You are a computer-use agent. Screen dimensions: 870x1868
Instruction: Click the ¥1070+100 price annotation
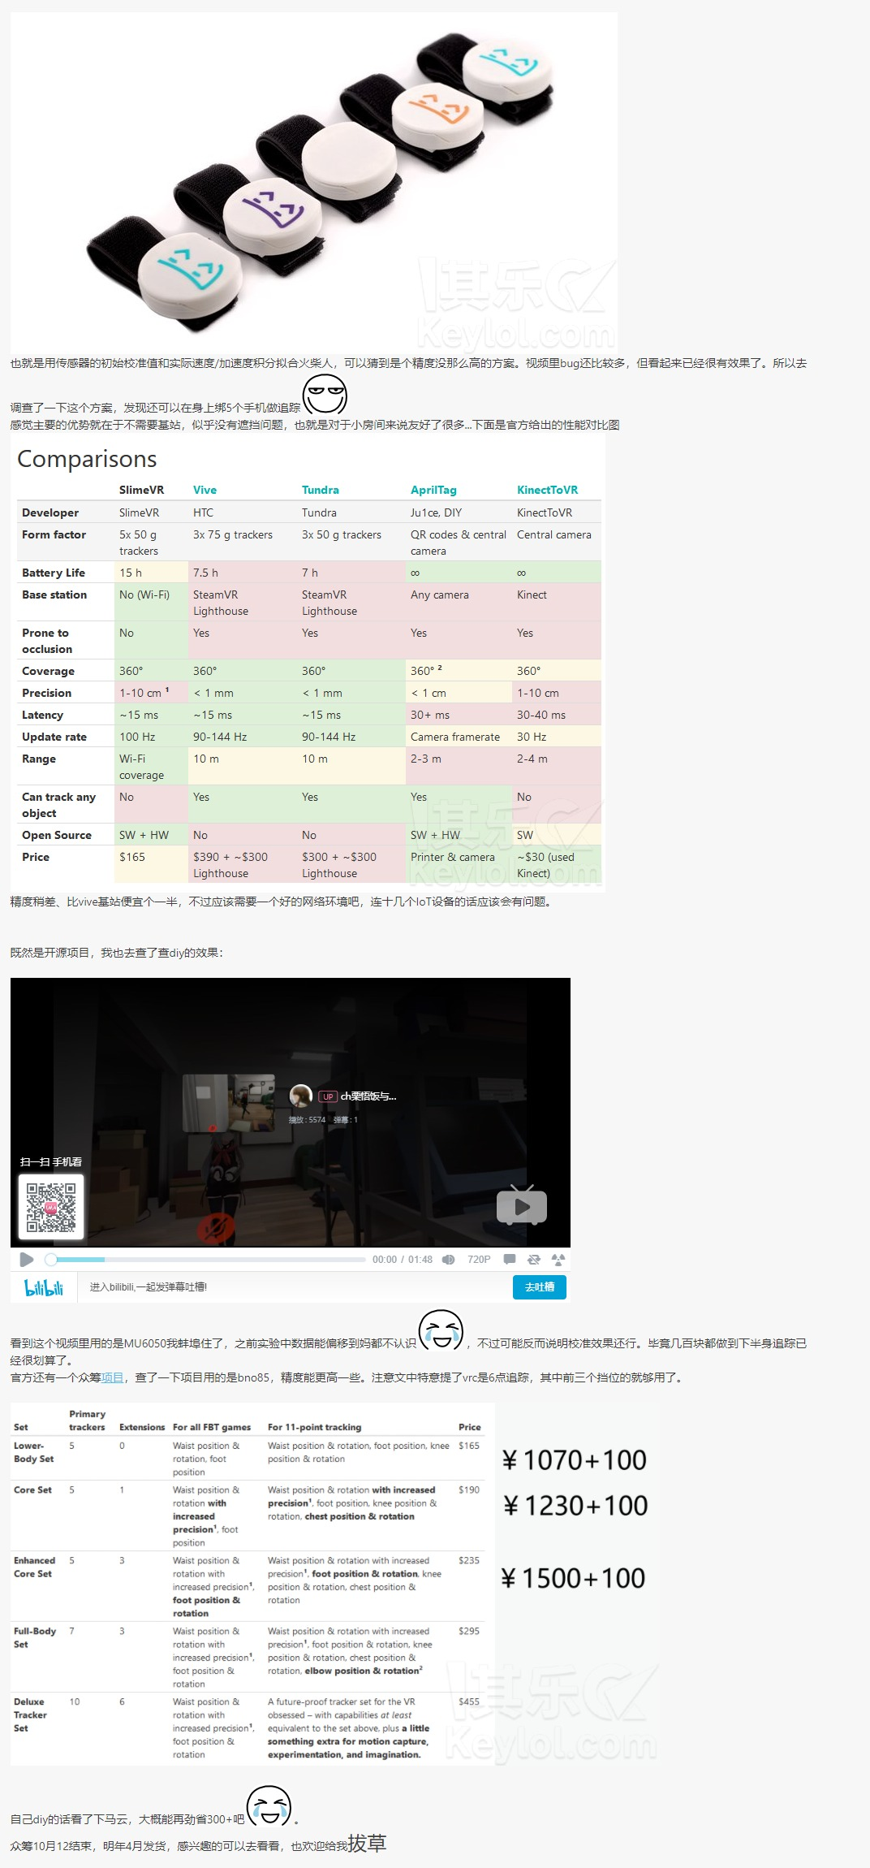click(574, 1460)
